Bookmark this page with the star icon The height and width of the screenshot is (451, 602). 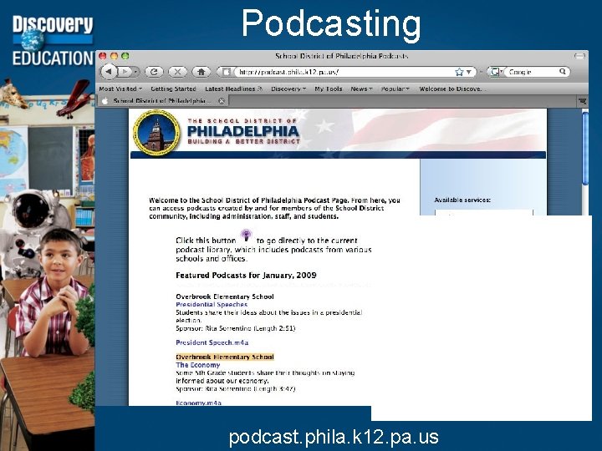(x=459, y=72)
